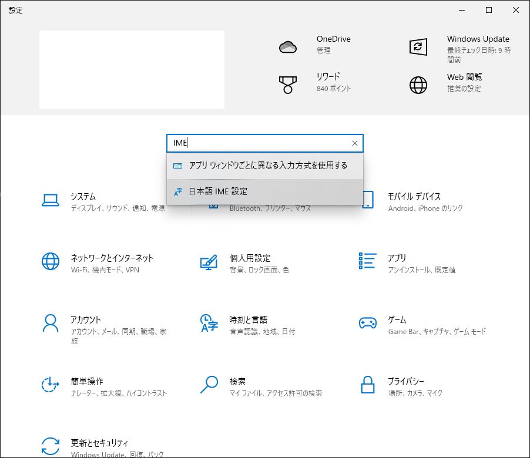Open 簡単操作 settings title
The height and width of the screenshot is (458, 530).
click(87, 381)
